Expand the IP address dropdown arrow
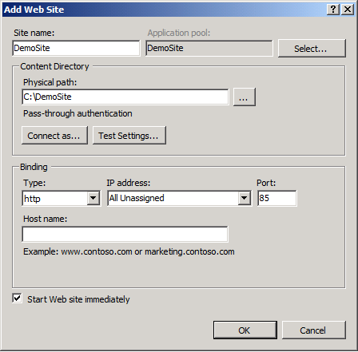358x352 pixels. coord(244,198)
